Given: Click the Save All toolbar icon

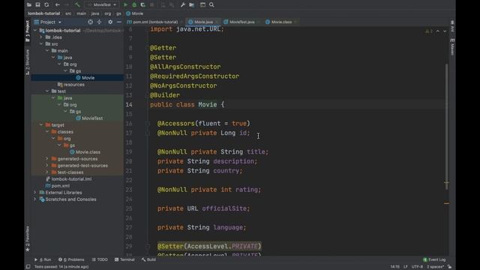Looking at the screenshot, I should [37, 5].
